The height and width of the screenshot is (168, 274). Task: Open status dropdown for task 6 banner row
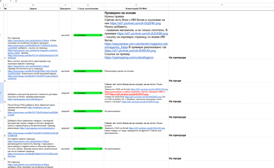point(101,149)
